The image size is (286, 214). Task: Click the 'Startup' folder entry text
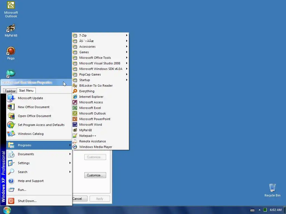click(x=84, y=80)
